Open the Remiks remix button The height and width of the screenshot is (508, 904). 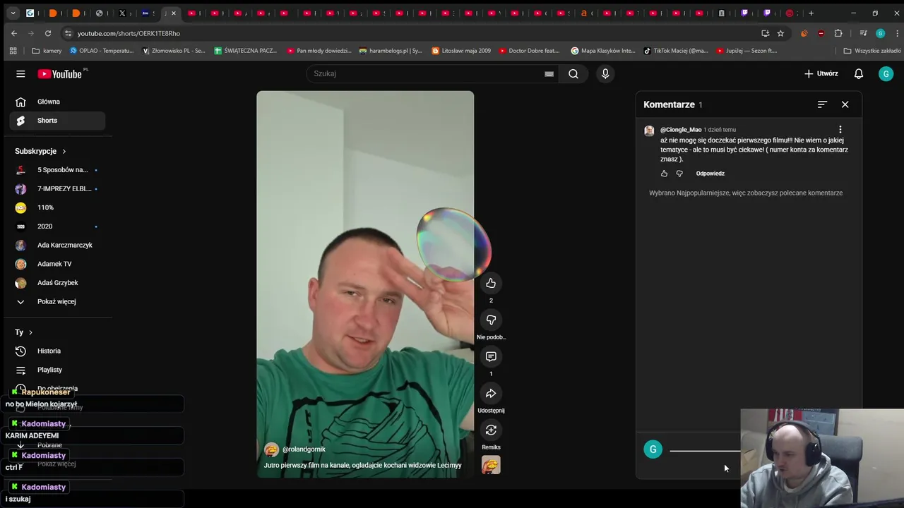pyautogui.click(x=491, y=430)
